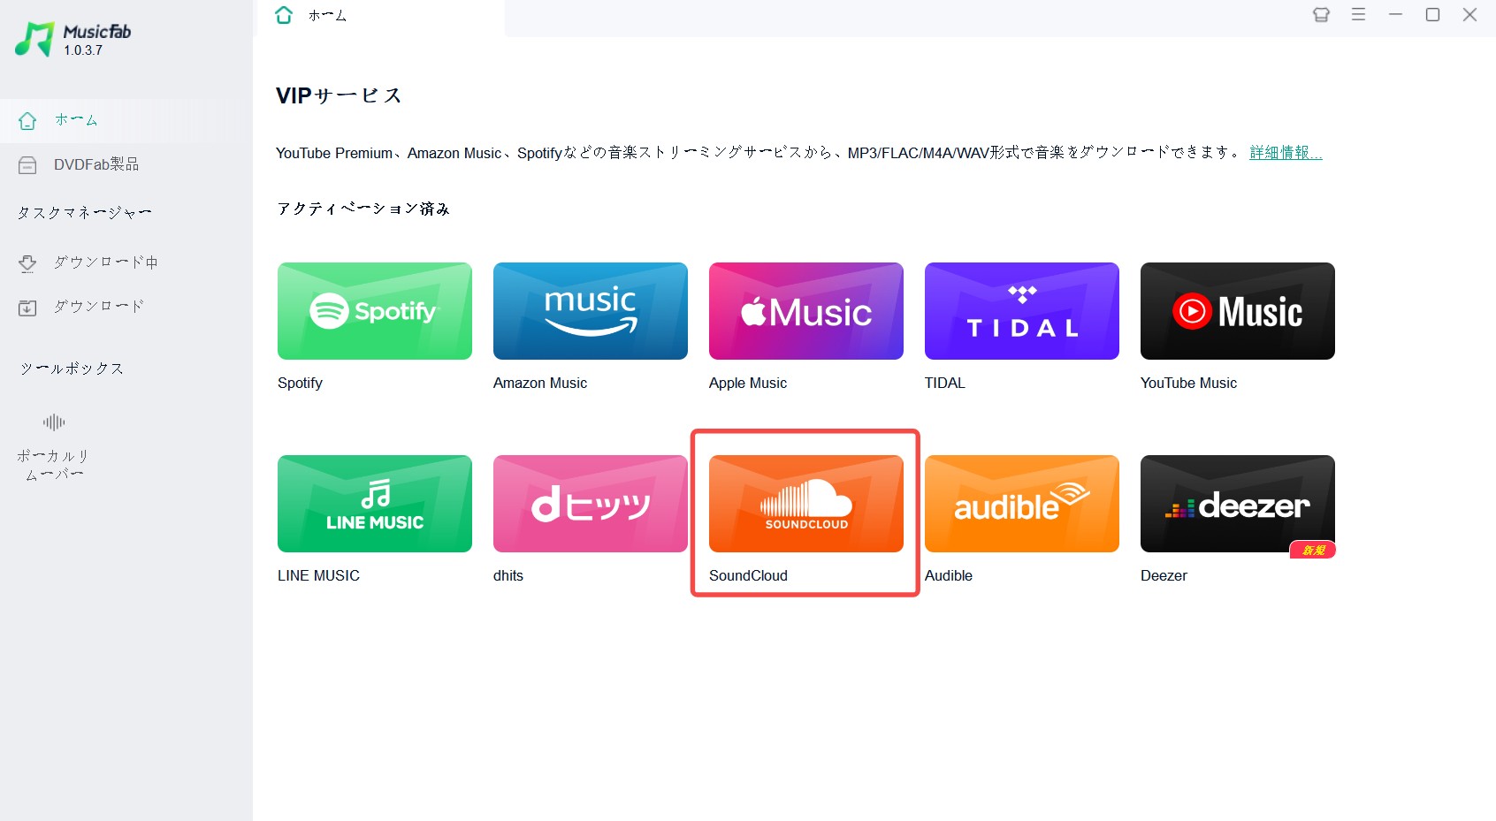This screenshot has width=1496, height=821.
Task: Click version number 1.0.3.7
Action: (x=83, y=50)
